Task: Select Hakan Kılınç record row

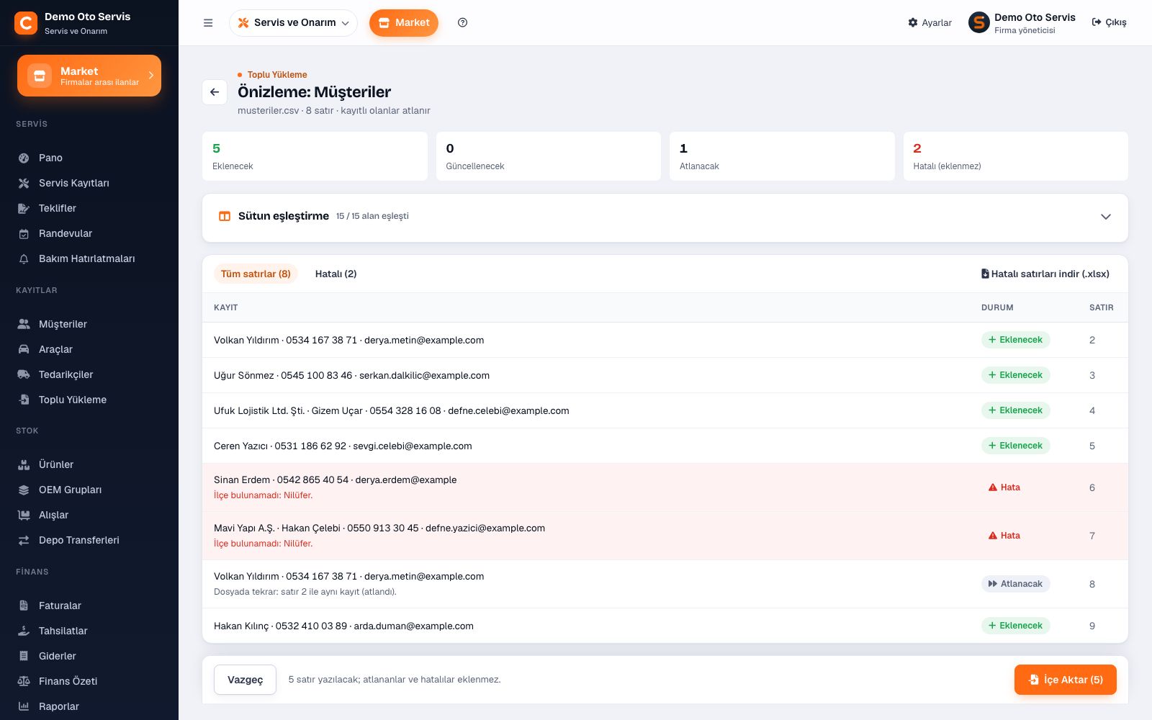Action: point(665,626)
